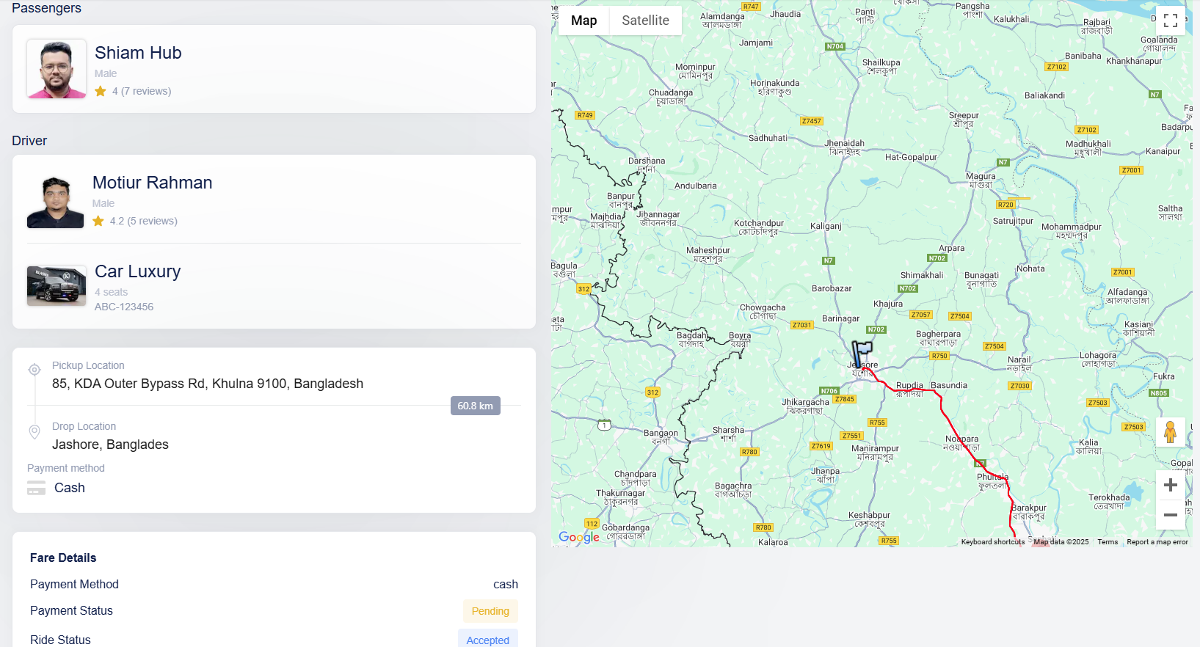The width and height of the screenshot is (1200, 647).
Task: Click the Car Luxury title
Action: [138, 271]
